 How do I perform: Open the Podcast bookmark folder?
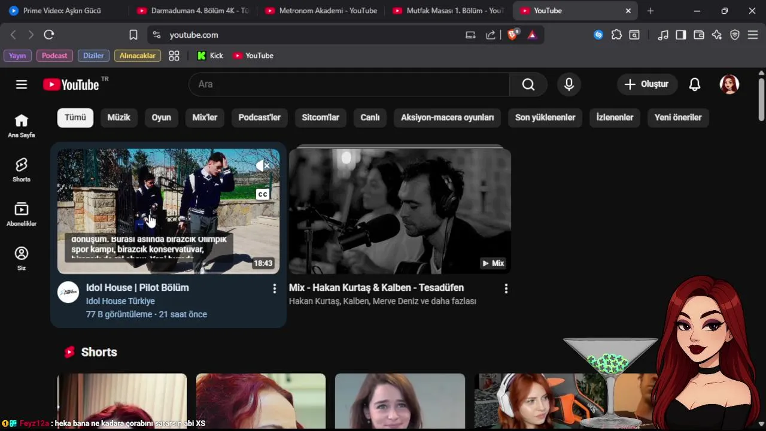(54, 56)
